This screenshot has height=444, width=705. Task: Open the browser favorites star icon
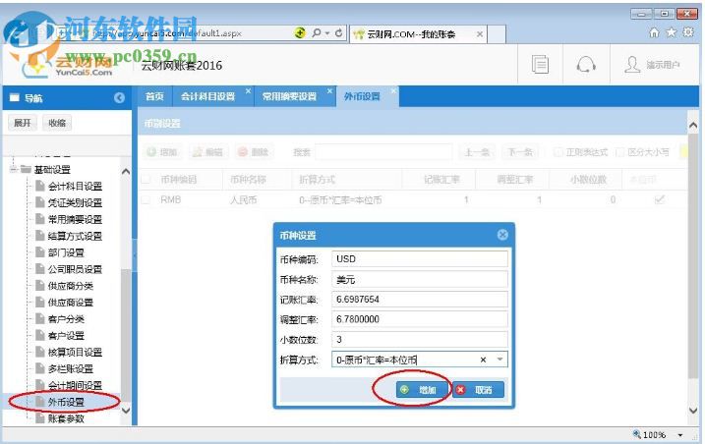click(671, 32)
